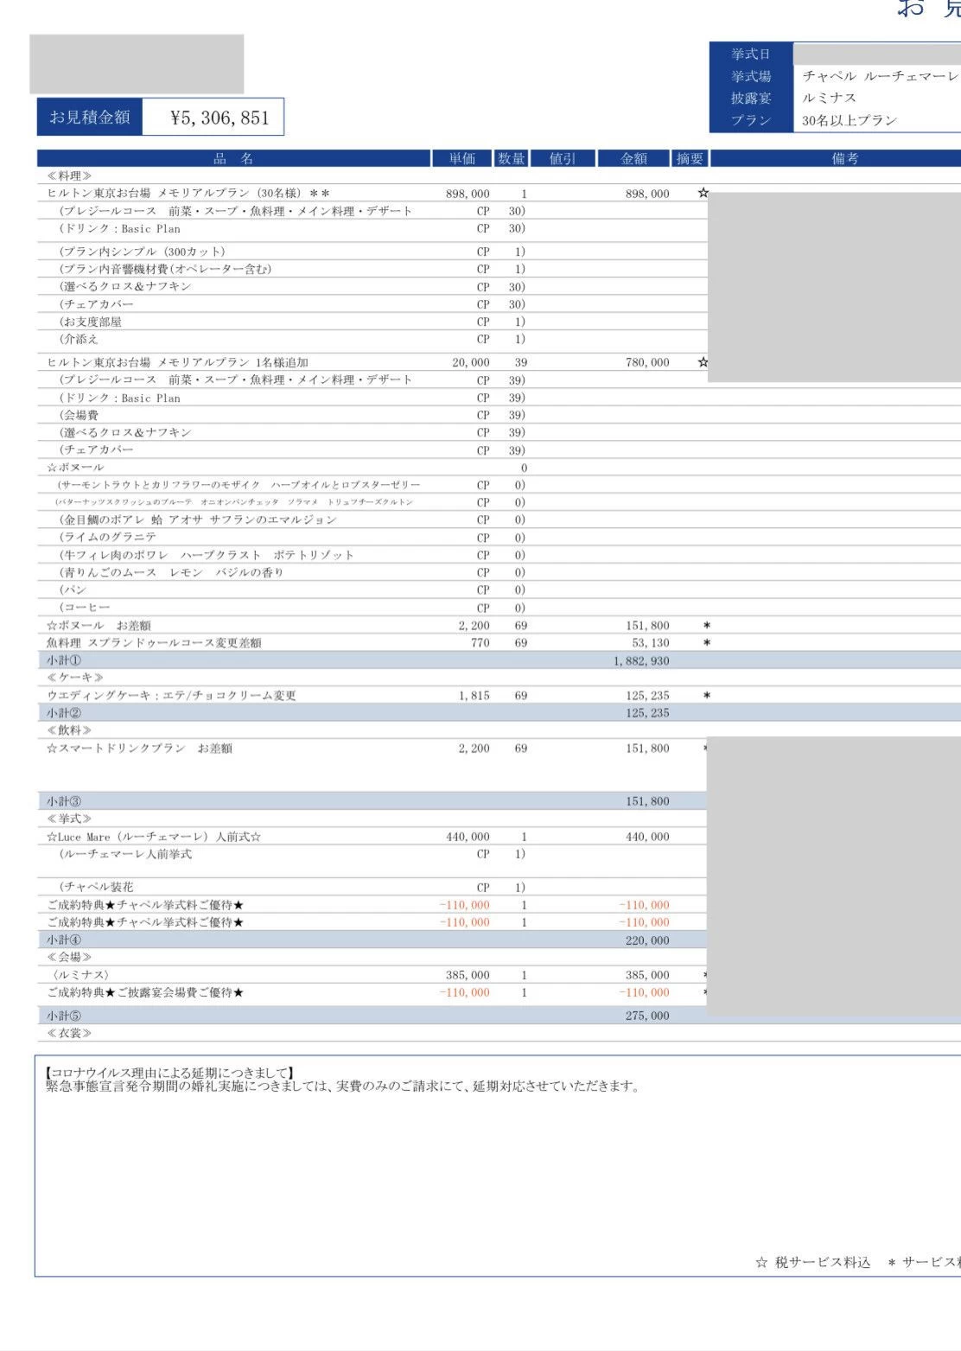Click the 挙式場 header label
Image resolution: width=961 pixels, height=1351 pixels.
(x=751, y=76)
